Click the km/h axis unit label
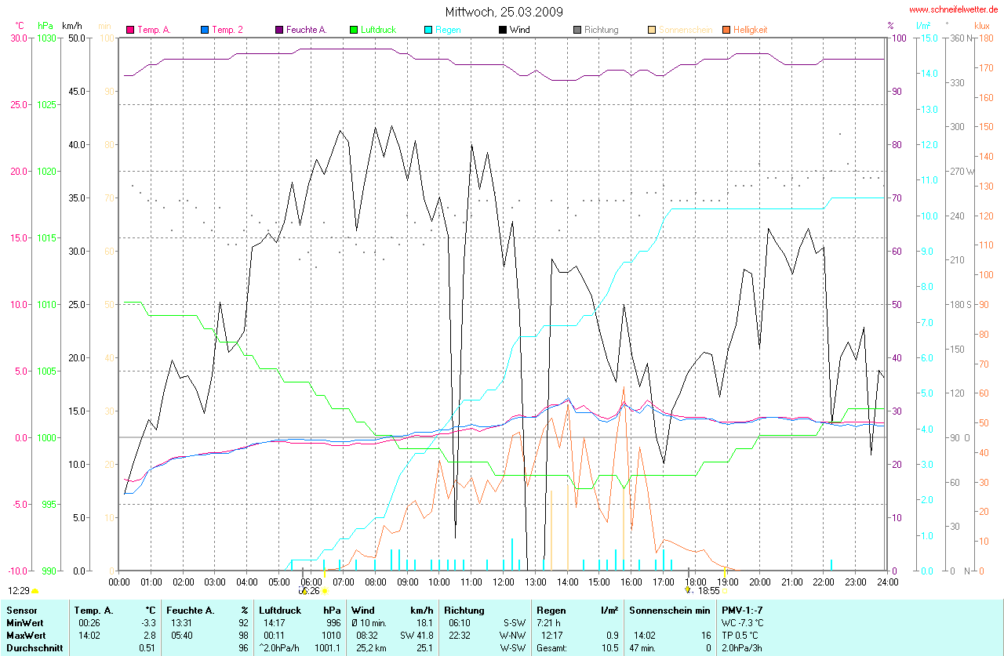Screen dimensions: 1004x656 72,26
